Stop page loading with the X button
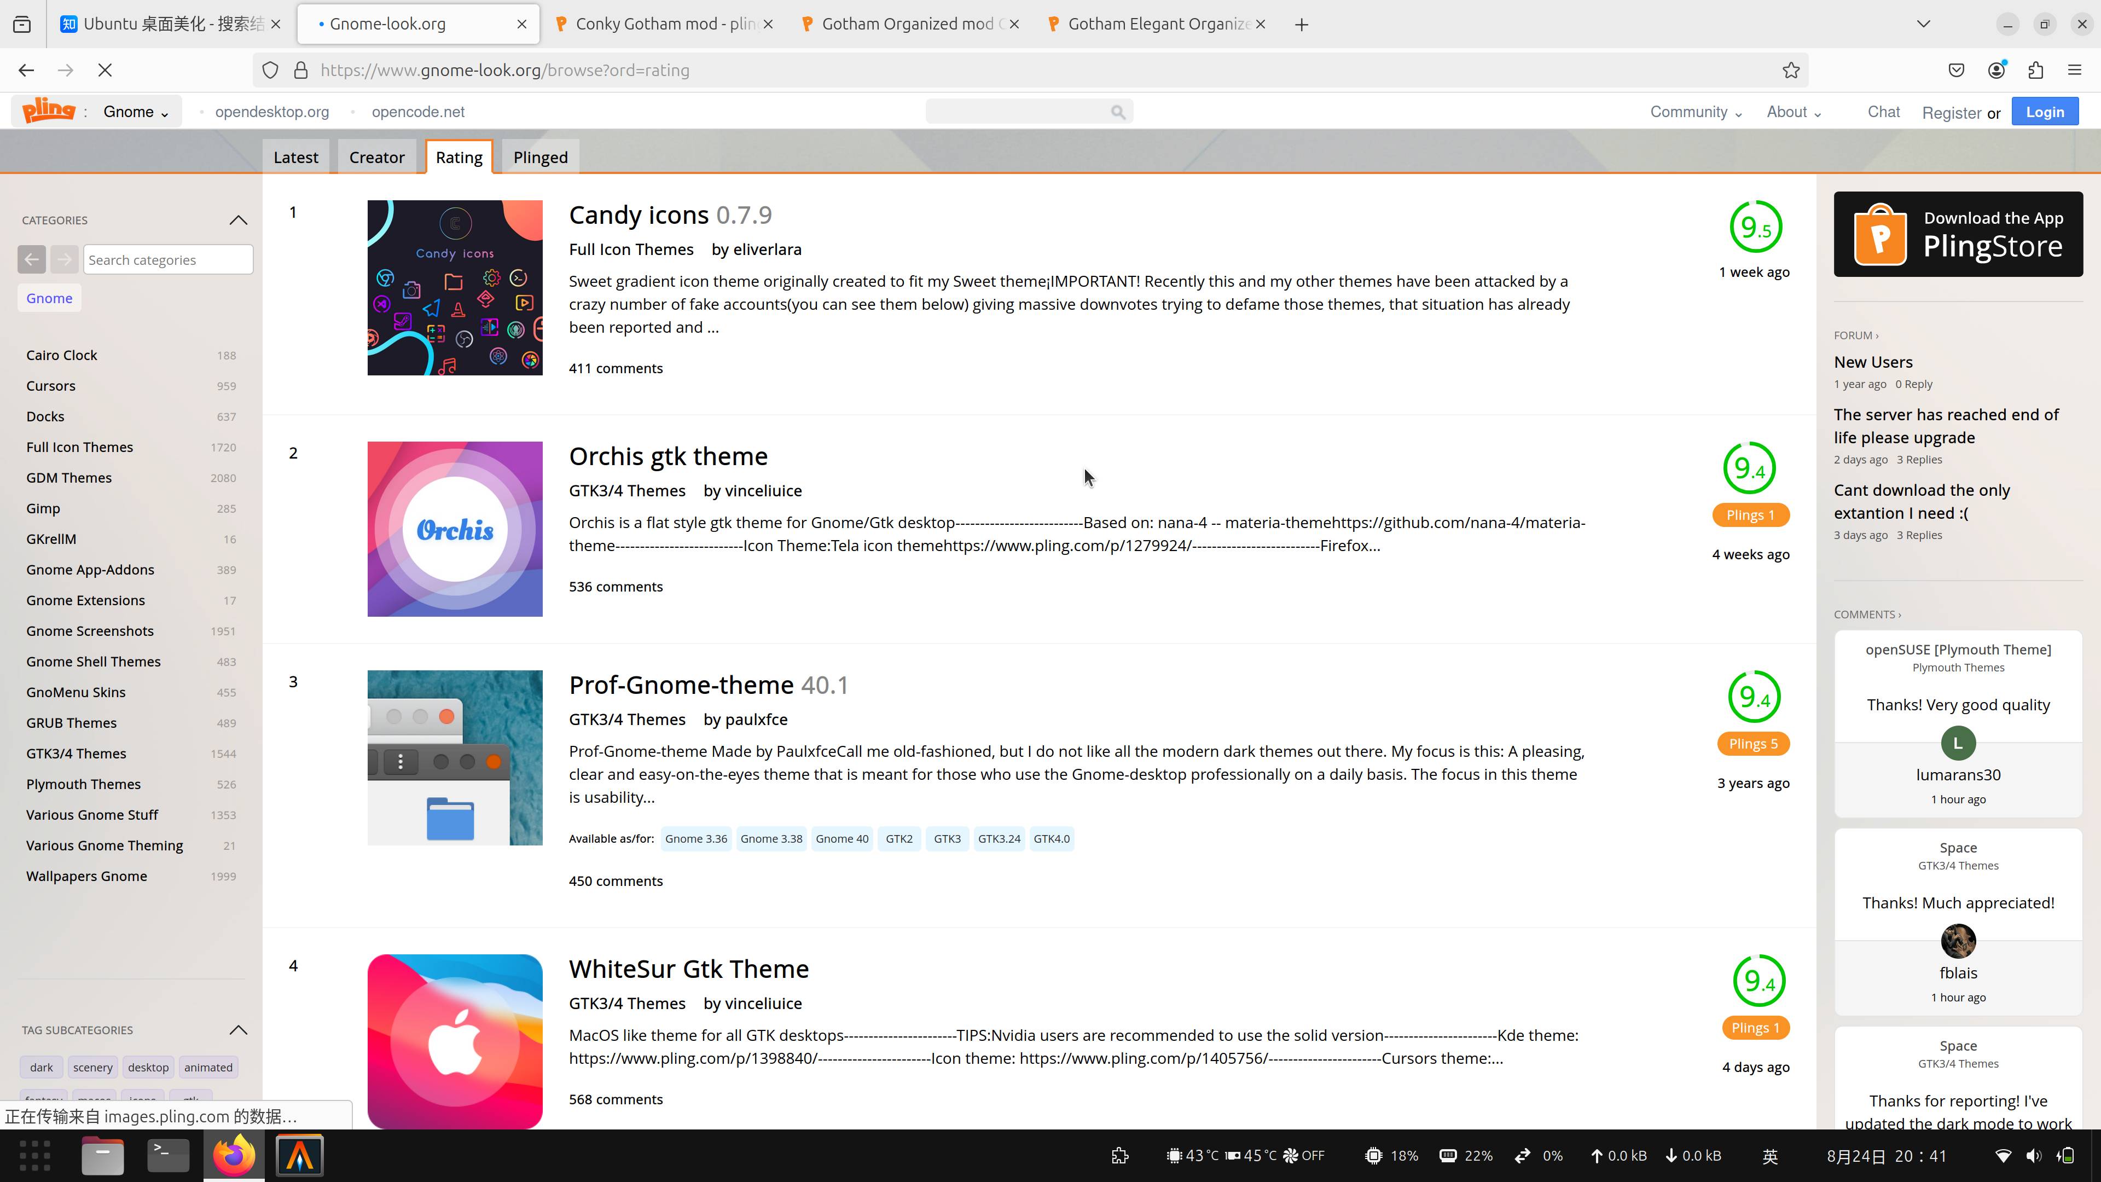This screenshot has height=1182, width=2101. coord(105,70)
